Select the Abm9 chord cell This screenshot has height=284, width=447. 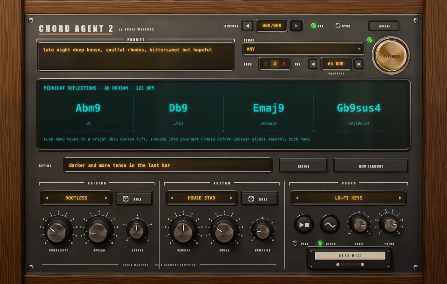click(x=88, y=113)
